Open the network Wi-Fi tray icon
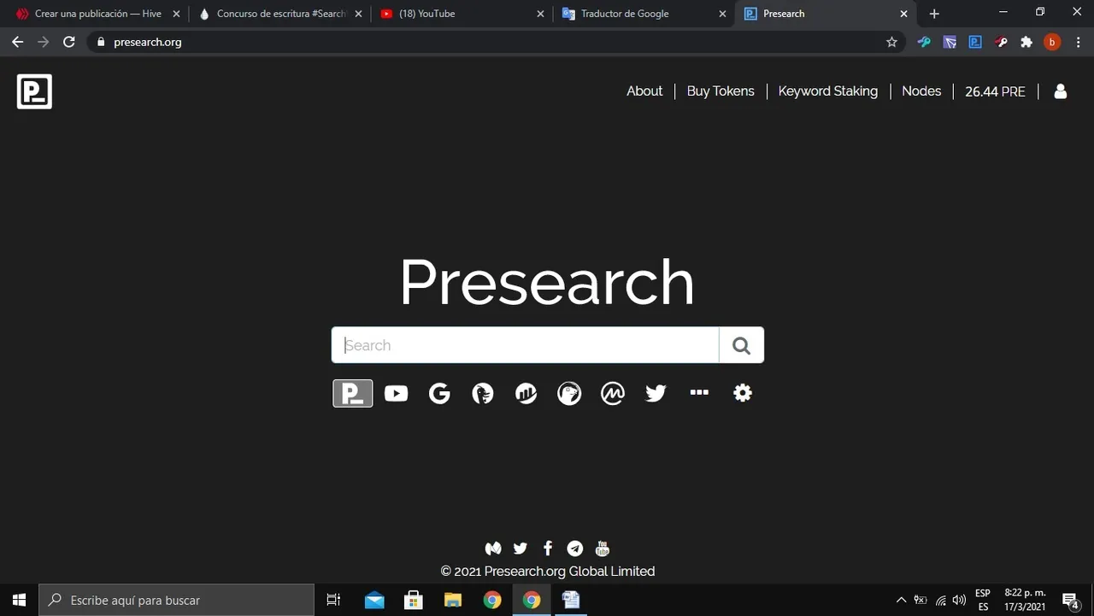 [x=940, y=600]
